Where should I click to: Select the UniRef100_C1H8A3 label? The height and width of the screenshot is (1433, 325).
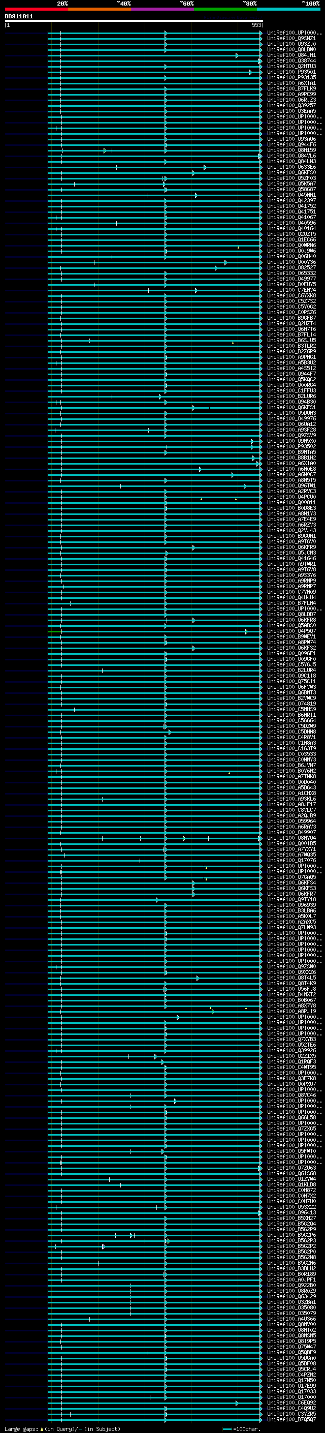coord(291,743)
